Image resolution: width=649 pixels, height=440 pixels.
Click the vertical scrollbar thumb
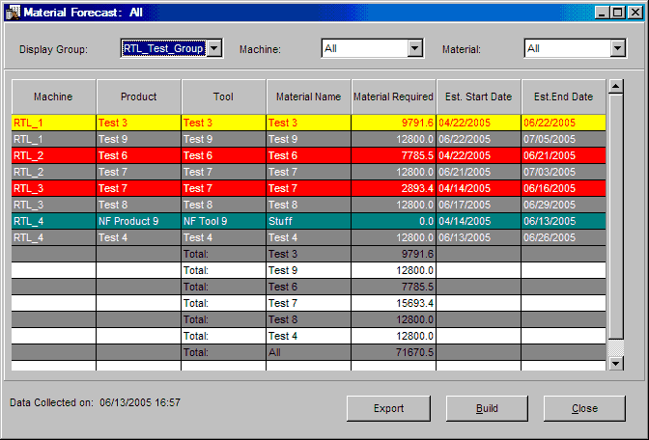[616, 217]
